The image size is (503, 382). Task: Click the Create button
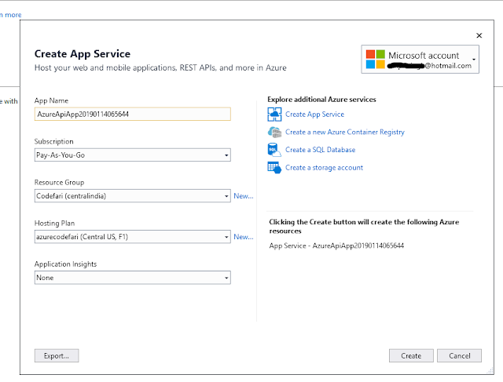point(411,356)
